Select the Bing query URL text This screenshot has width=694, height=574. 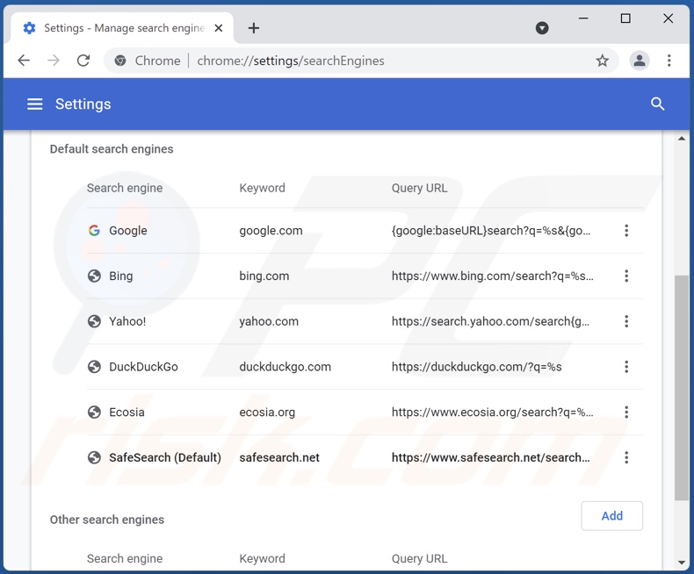(492, 276)
